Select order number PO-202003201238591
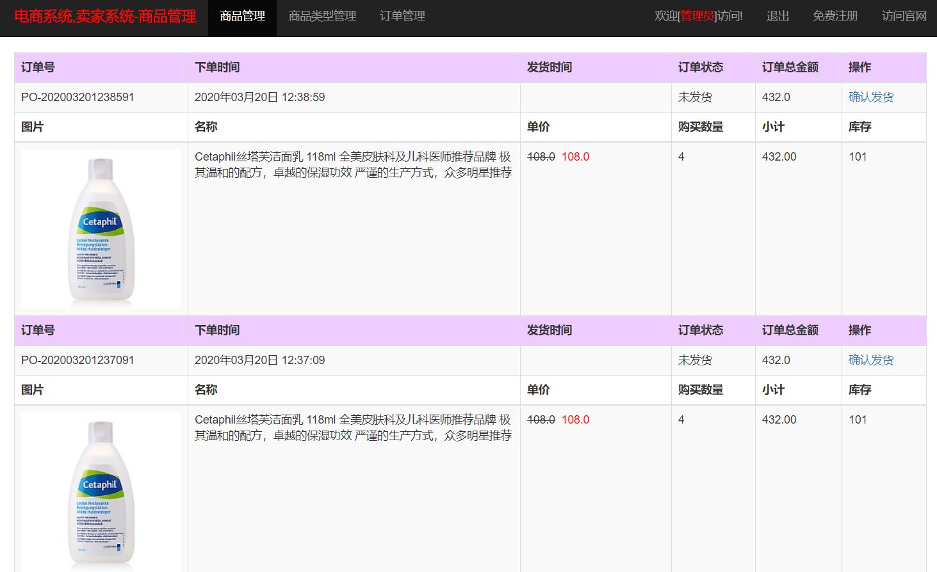Image resolution: width=937 pixels, height=572 pixels. 77,97
